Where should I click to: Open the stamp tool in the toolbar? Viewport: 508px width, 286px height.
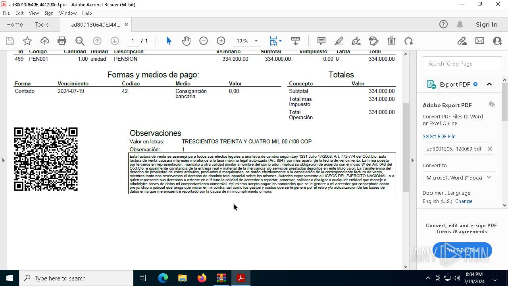pos(374,41)
